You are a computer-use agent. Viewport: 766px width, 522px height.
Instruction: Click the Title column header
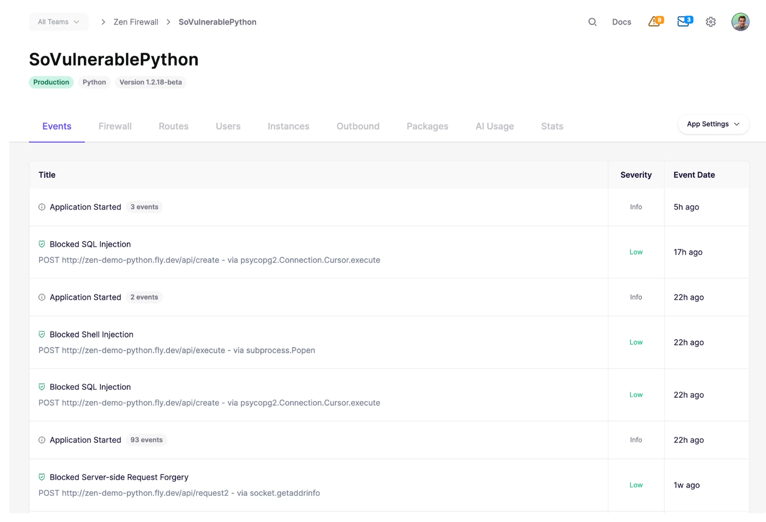(47, 175)
